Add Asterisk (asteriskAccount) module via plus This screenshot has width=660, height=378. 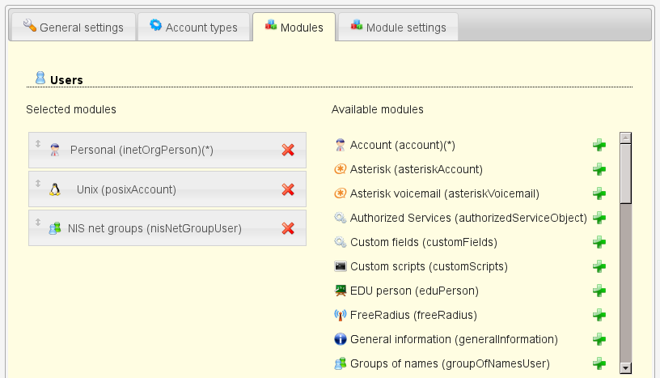599,169
